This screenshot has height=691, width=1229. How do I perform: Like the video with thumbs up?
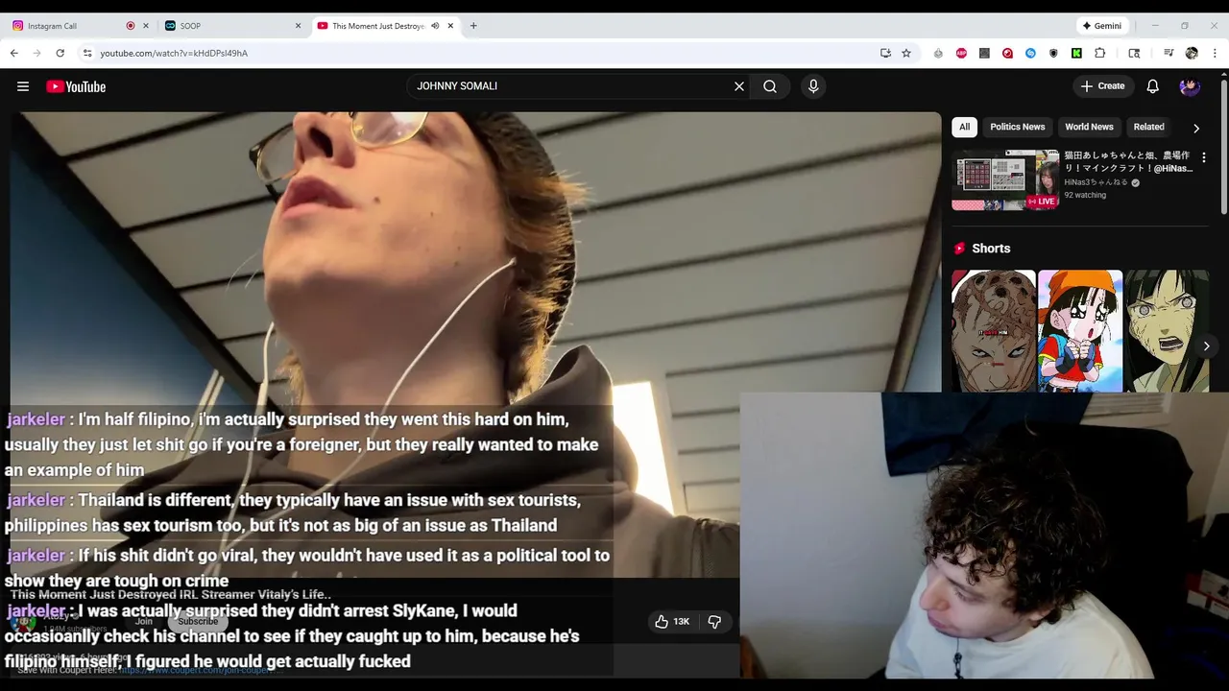(x=672, y=622)
